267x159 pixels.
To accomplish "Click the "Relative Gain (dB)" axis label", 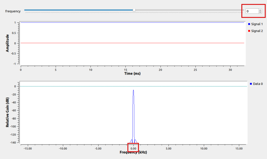I will [x=8, y=112].
